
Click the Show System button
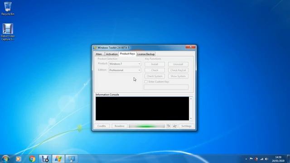coord(178,76)
